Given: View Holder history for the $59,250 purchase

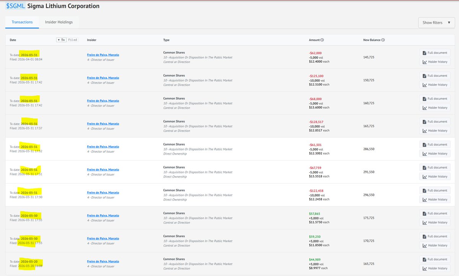Looking at the screenshot, I should [435, 245].
